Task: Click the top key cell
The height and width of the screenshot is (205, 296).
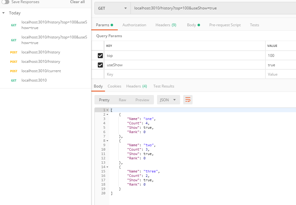Action: (x=185, y=55)
